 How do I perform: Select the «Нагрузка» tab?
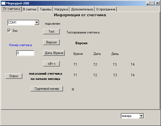click(x=61, y=9)
